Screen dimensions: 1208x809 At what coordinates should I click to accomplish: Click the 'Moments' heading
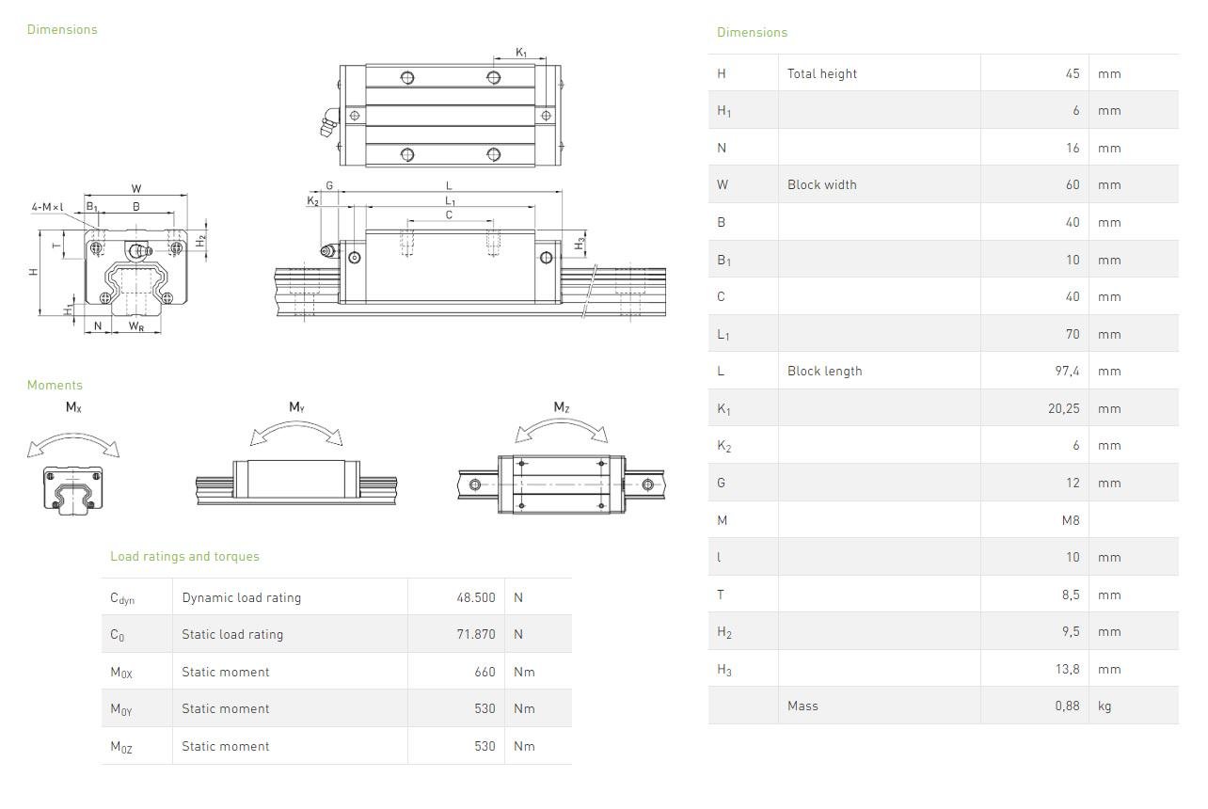tap(55, 385)
